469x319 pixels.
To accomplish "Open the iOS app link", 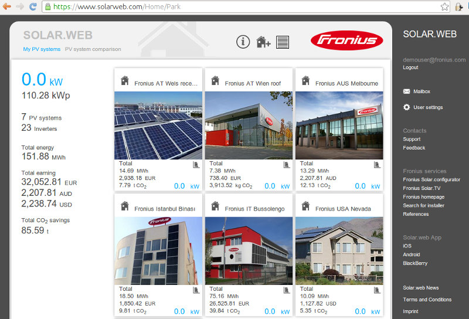I will [x=407, y=246].
